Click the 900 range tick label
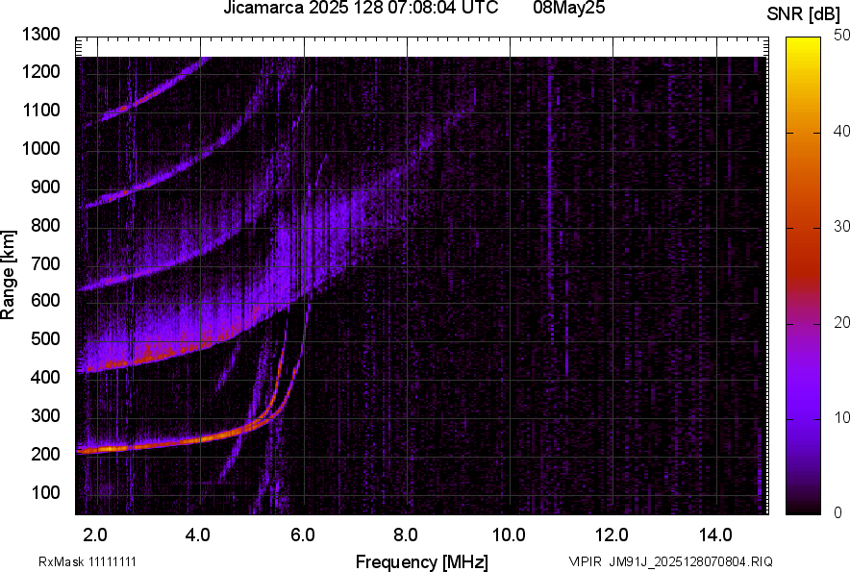This screenshot has width=850, height=572. [x=45, y=187]
